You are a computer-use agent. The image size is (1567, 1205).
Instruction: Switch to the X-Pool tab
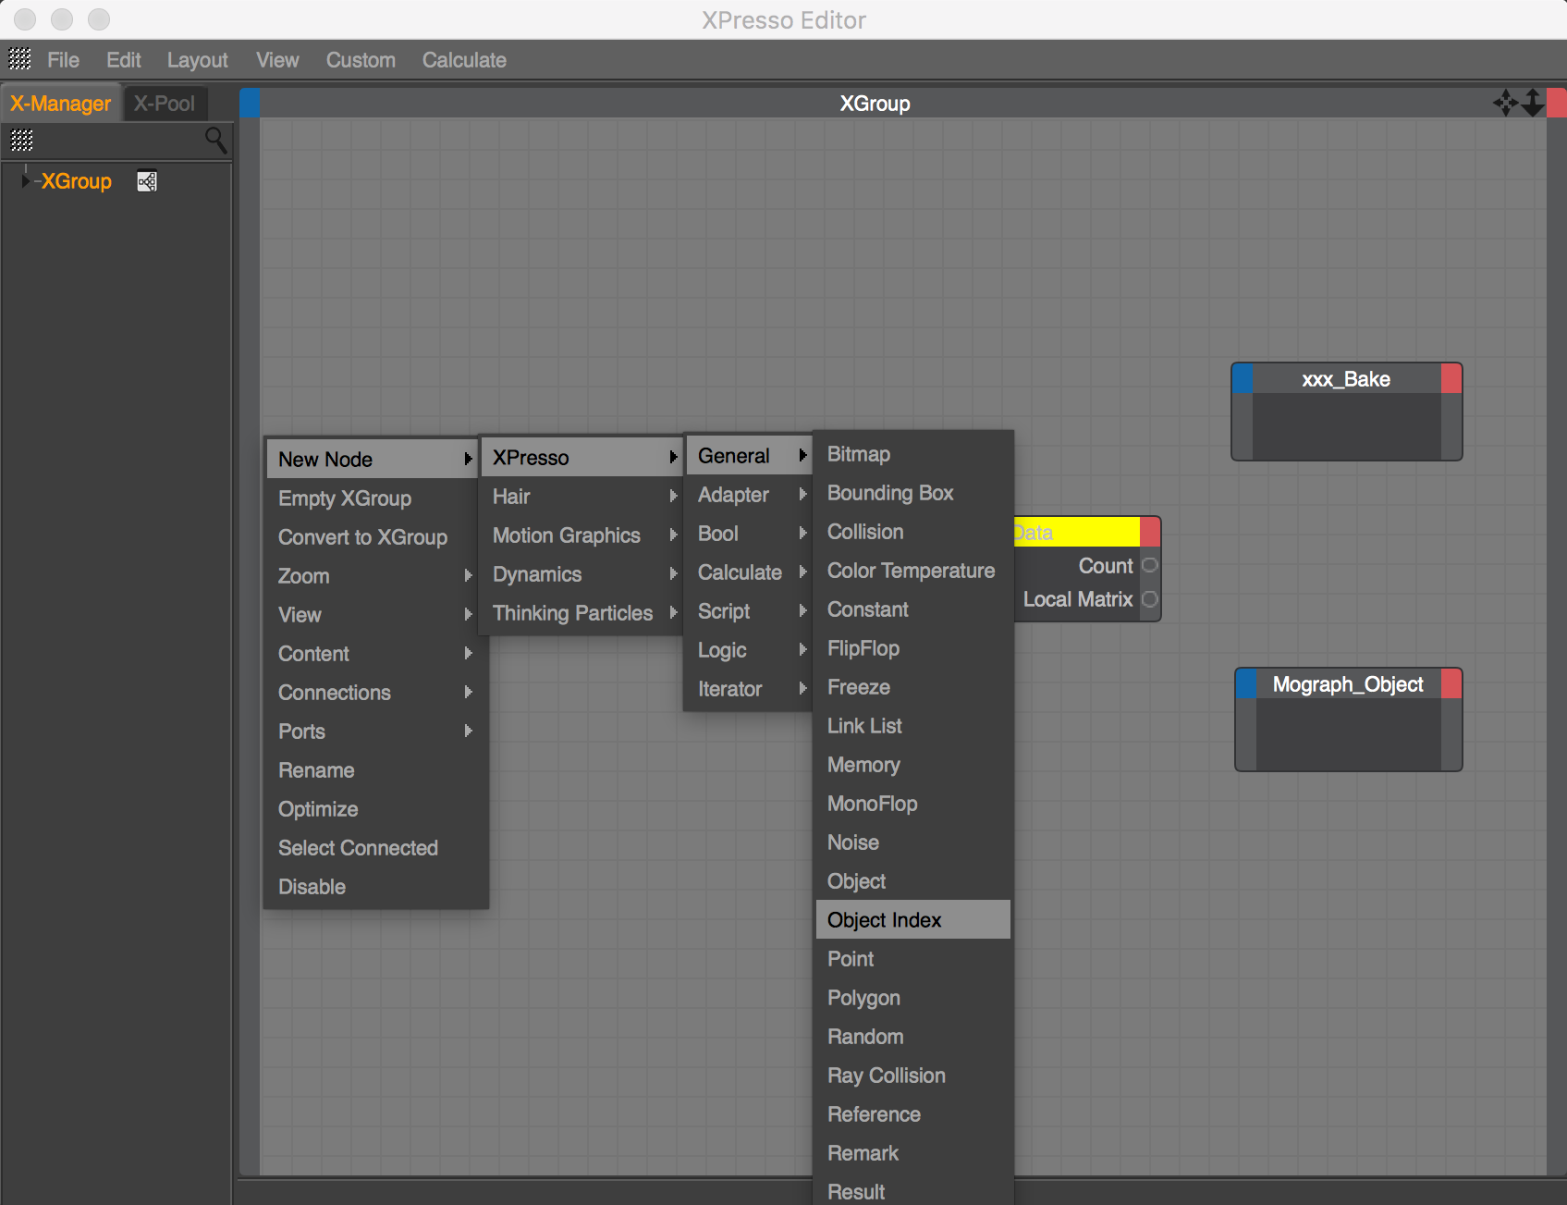click(165, 104)
